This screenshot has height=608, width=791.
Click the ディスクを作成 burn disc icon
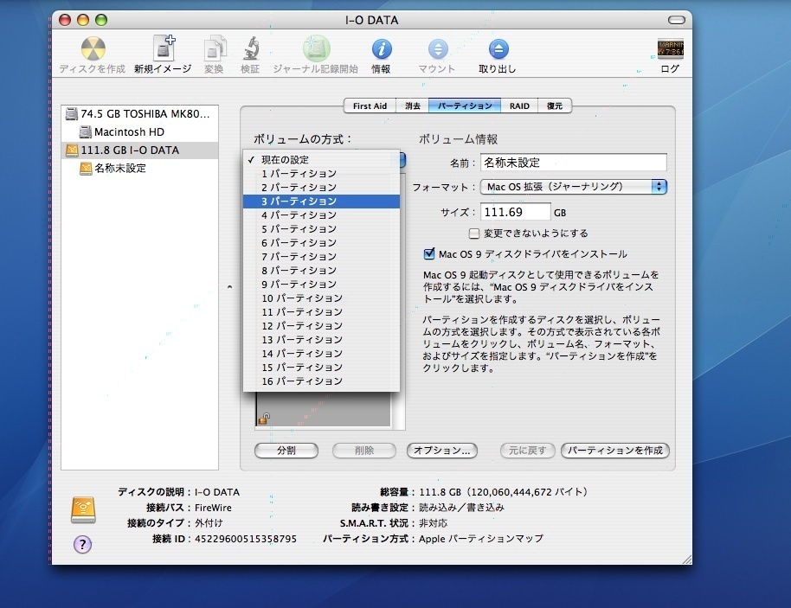[93, 49]
